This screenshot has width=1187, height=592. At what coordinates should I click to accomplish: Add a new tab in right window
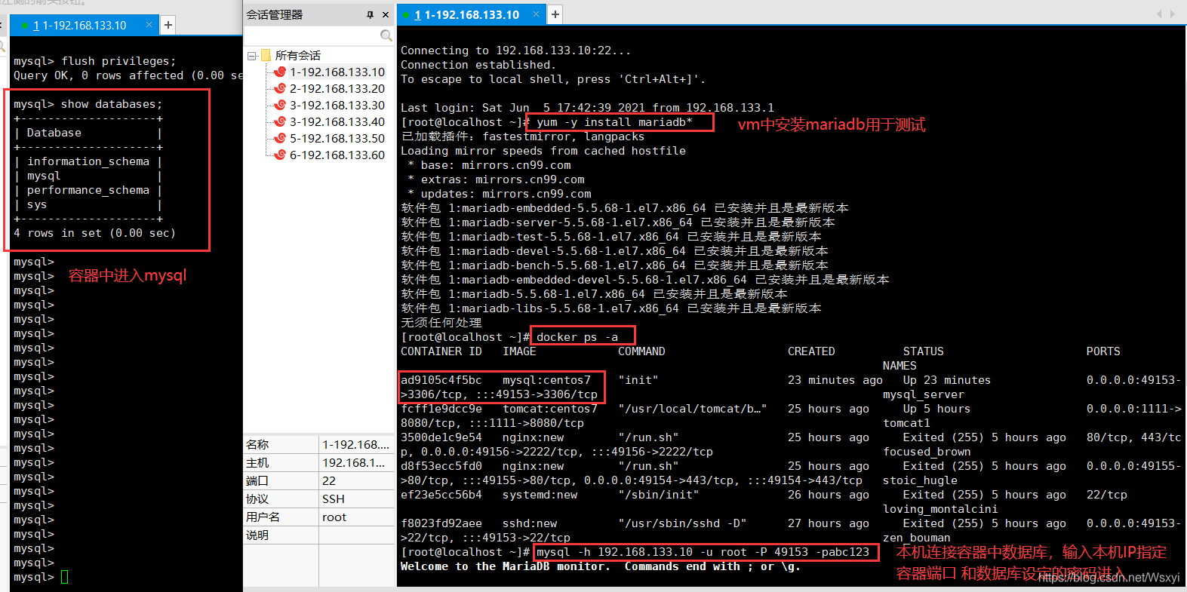pos(555,14)
